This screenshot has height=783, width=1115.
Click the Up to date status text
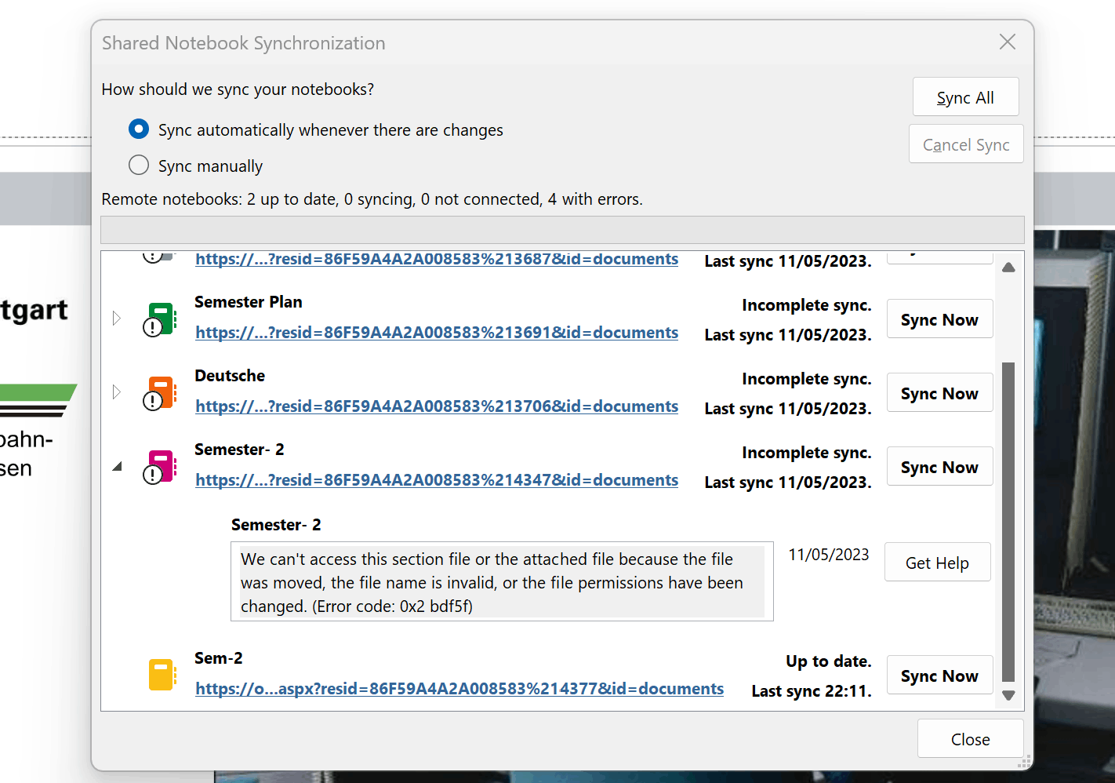click(x=829, y=661)
